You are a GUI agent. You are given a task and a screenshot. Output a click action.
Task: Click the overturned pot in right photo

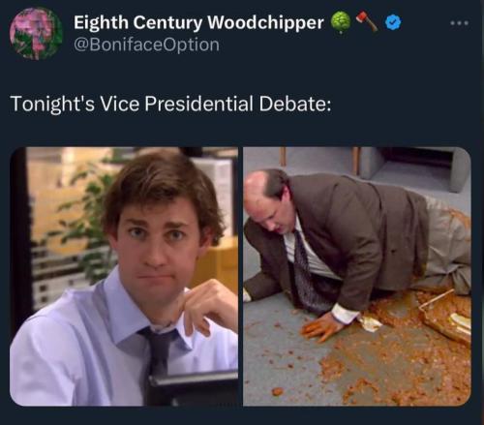click(447, 318)
